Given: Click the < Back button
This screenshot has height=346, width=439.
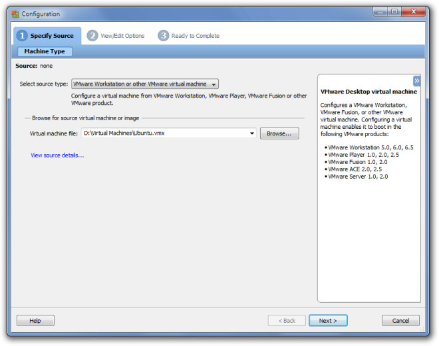Looking at the screenshot, I should click(x=287, y=321).
